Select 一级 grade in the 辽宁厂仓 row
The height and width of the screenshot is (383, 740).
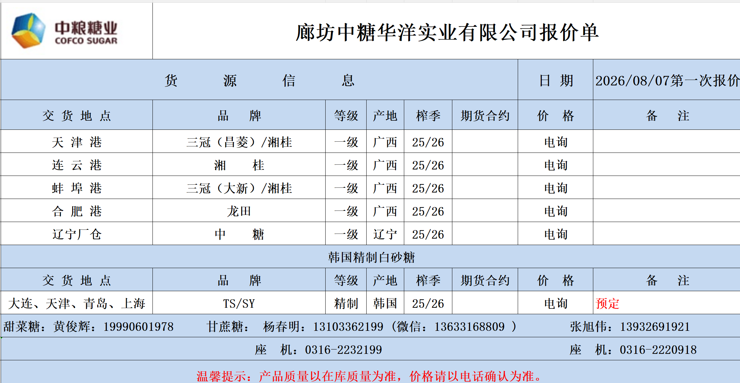click(x=346, y=234)
